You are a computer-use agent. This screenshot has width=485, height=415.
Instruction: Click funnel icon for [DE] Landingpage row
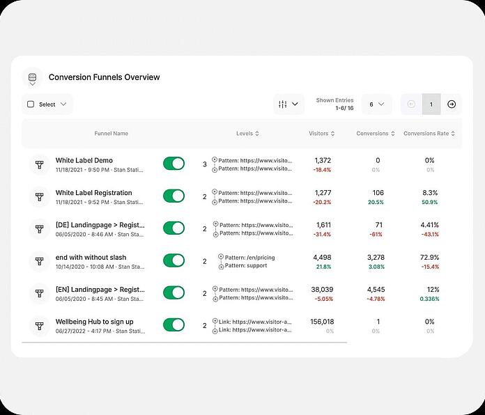39,229
